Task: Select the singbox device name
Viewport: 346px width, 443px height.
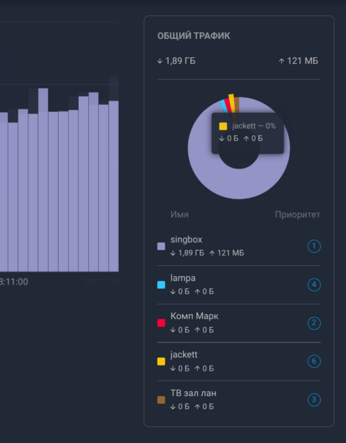Action: (x=186, y=240)
